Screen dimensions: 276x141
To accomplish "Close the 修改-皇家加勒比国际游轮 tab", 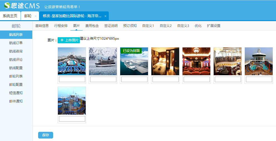I will point(105,16).
